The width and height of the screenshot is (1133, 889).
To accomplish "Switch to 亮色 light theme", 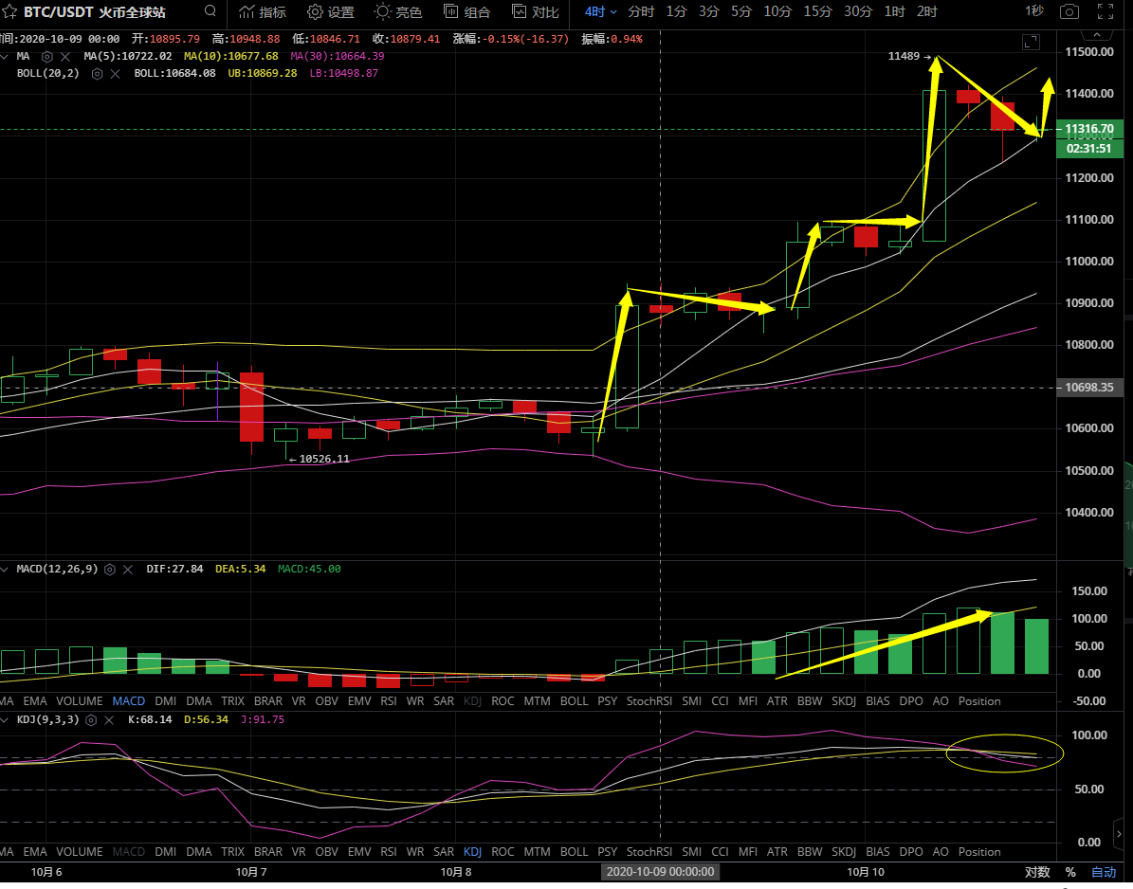I will point(398,12).
